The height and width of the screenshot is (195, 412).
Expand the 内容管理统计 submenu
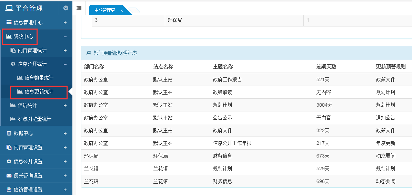65,51
